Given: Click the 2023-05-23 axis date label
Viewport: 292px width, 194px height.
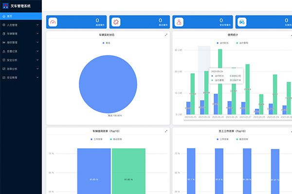Looking at the screenshot, I should tap(190, 117).
